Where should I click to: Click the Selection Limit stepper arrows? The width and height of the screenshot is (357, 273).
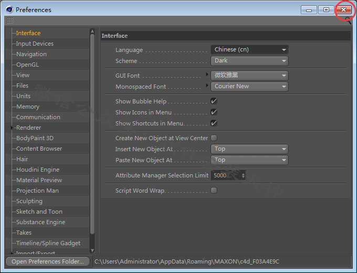point(243,175)
